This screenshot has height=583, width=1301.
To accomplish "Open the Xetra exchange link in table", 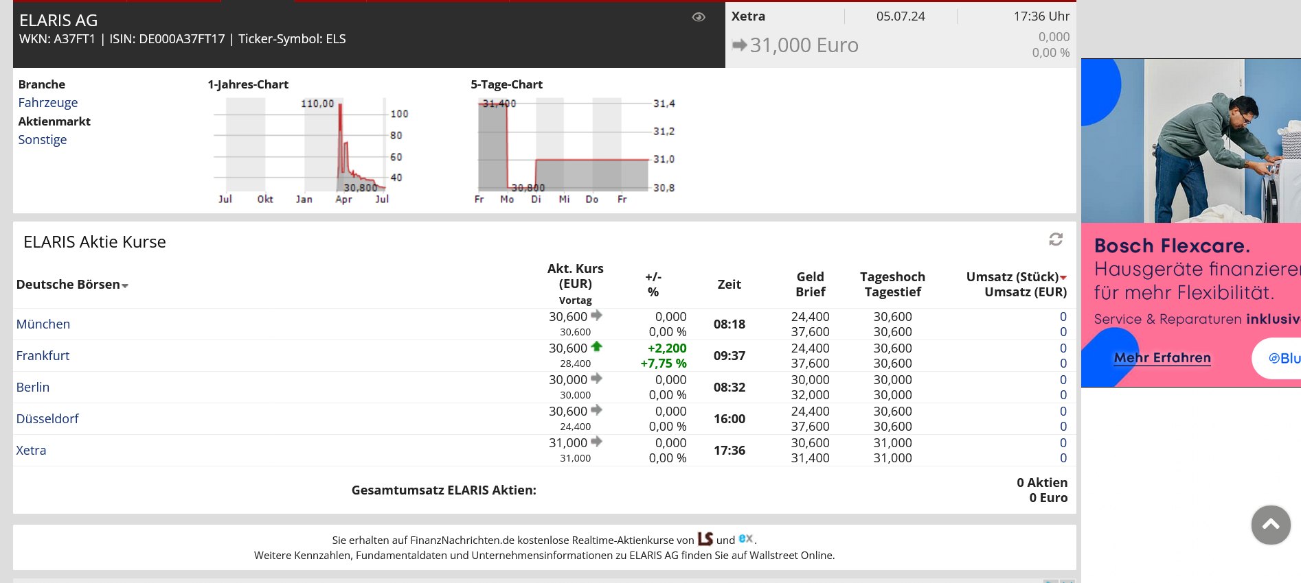I will click(x=31, y=451).
